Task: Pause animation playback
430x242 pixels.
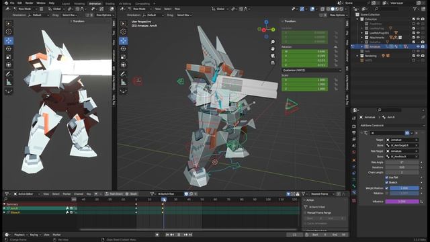Action: [x=179, y=235]
